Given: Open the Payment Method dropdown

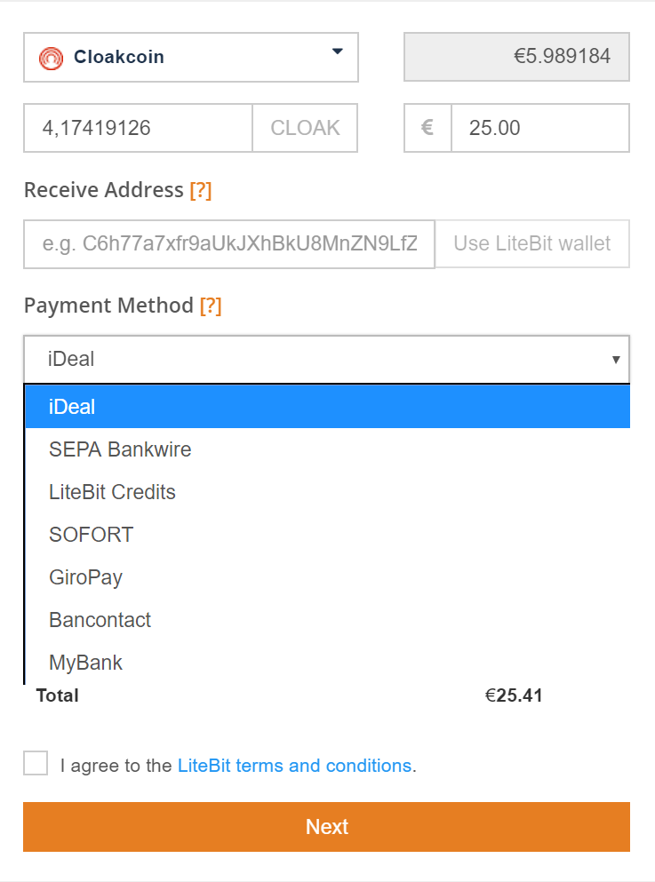Looking at the screenshot, I should tap(326, 359).
